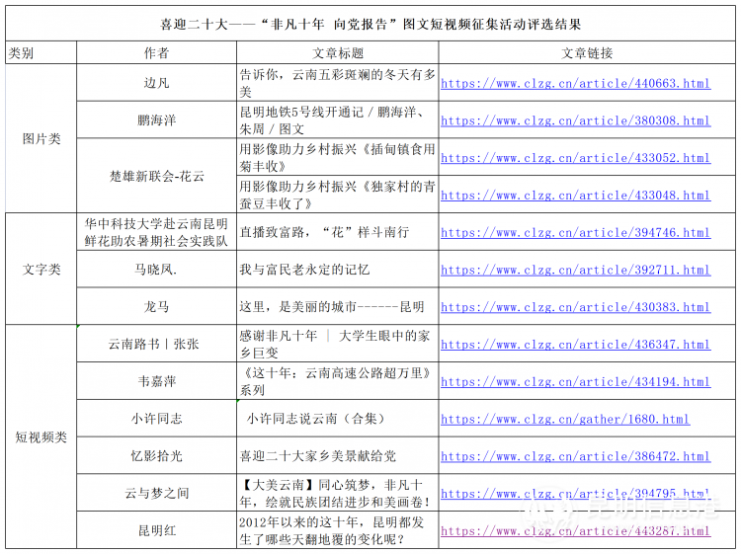Click the article/386472.html hyperlink
This screenshot has height=554, width=741.
point(575,457)
